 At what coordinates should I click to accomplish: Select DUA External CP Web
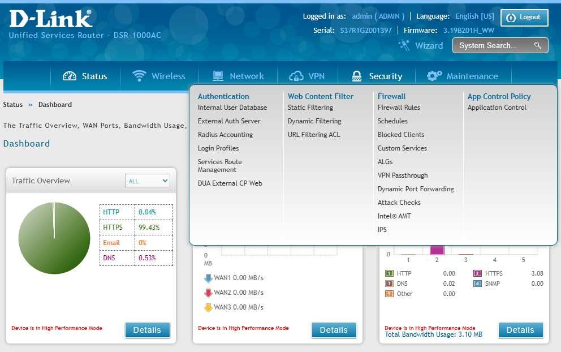(x=230, y=183)
